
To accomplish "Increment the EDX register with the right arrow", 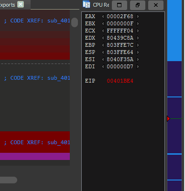I will click(138, 38).
